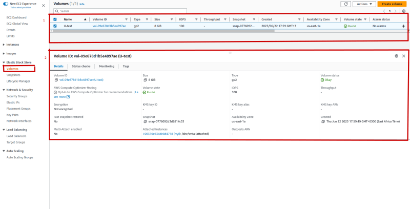Click the Okay volume status icon
This screenshot has height=209, width=410.
322,80
